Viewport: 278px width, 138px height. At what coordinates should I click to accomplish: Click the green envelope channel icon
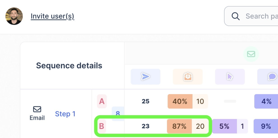click(251, 54)
